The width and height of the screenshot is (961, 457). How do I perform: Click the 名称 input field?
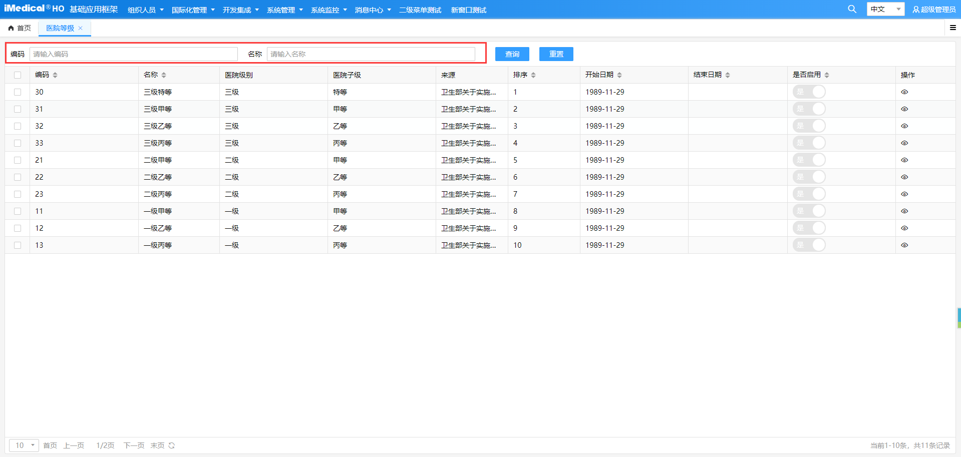(371, 54)
